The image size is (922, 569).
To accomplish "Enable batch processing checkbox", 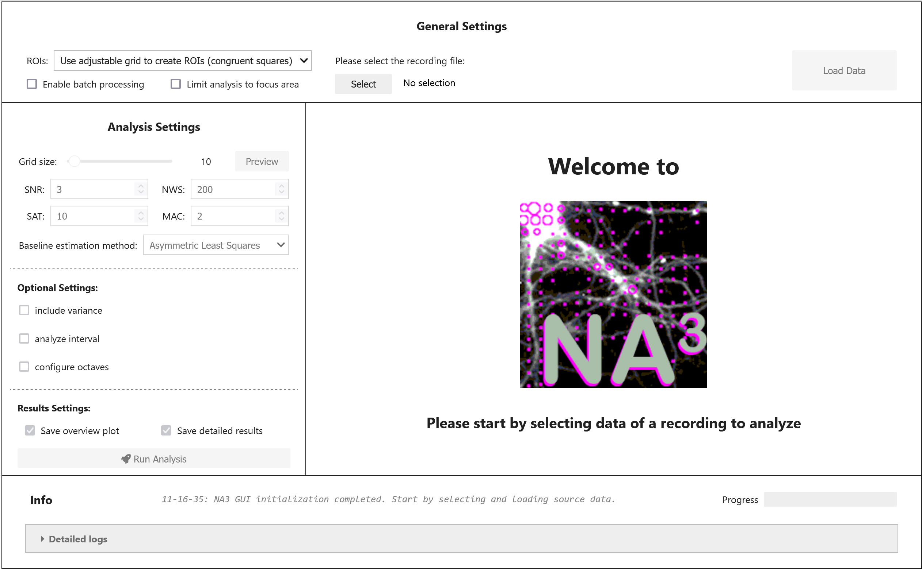I will coord(32,84).
